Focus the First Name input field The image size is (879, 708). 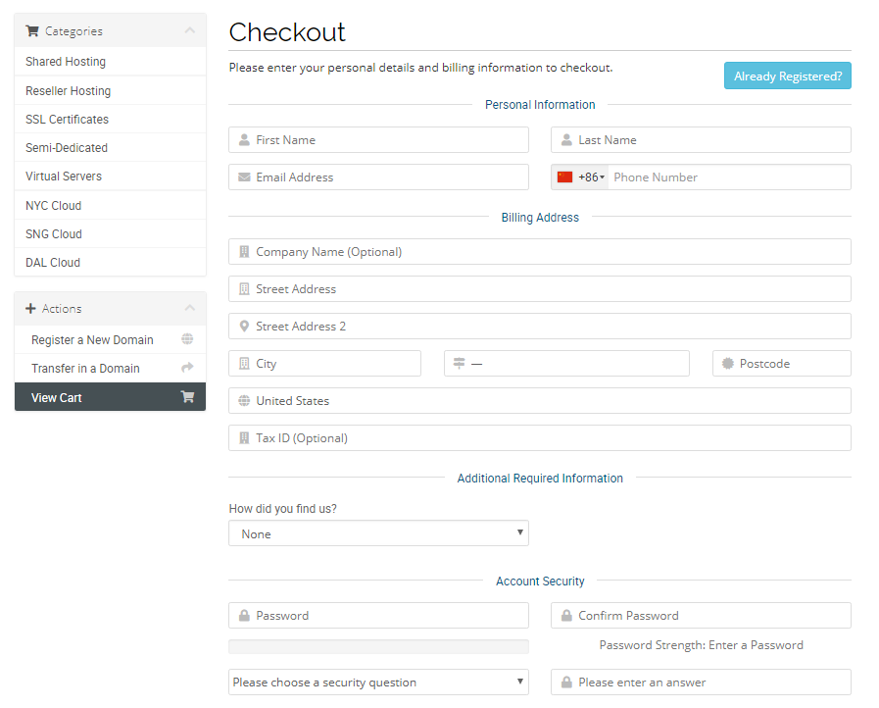coord(387,140)
